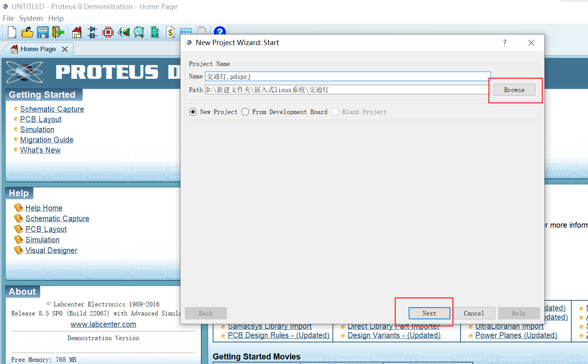588x364 pixels.
Task: Open Simulation under Getting Started
Action: (37, 130)
